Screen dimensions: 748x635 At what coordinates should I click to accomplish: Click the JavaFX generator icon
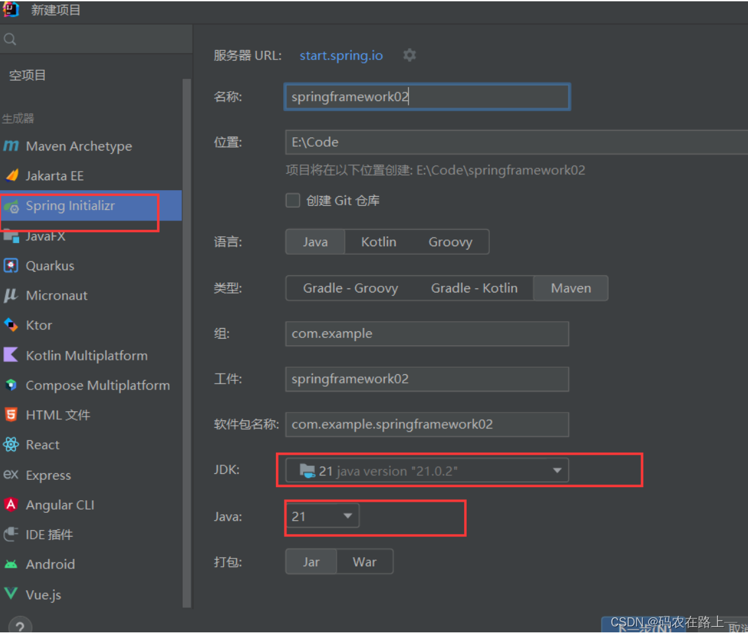[x=11, y=236]
